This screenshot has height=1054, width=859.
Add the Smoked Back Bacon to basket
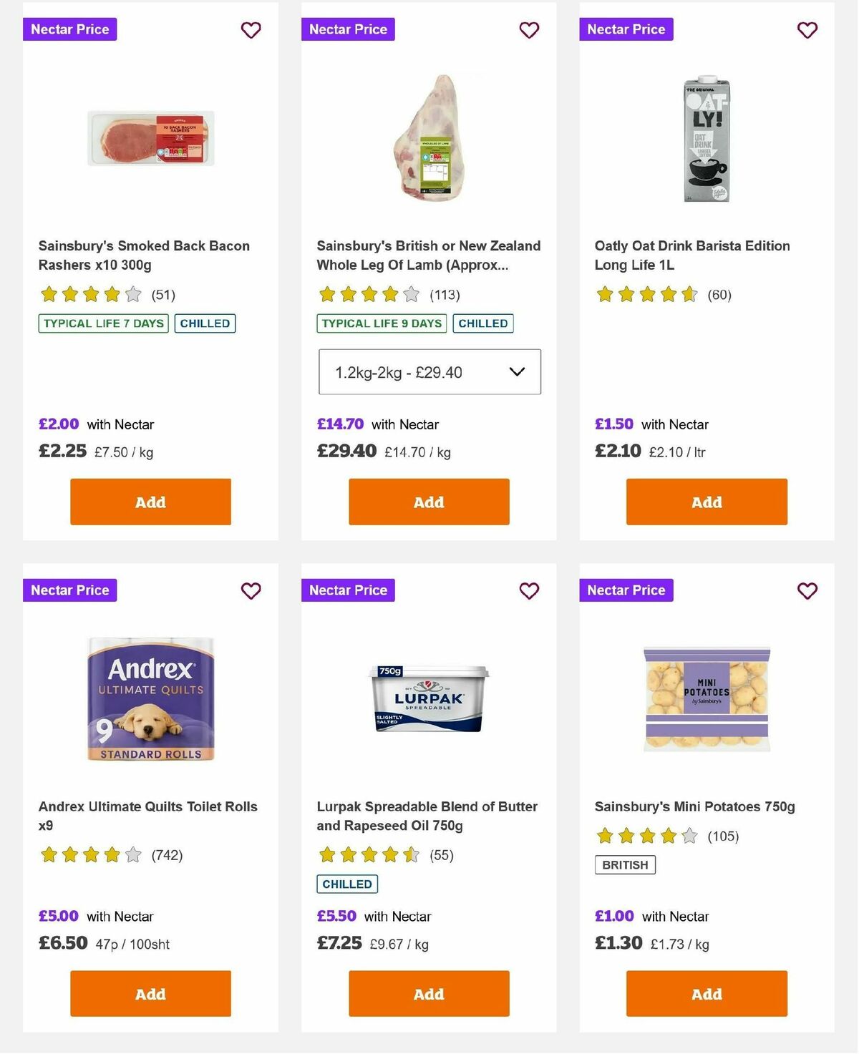[x=150, y=502]
